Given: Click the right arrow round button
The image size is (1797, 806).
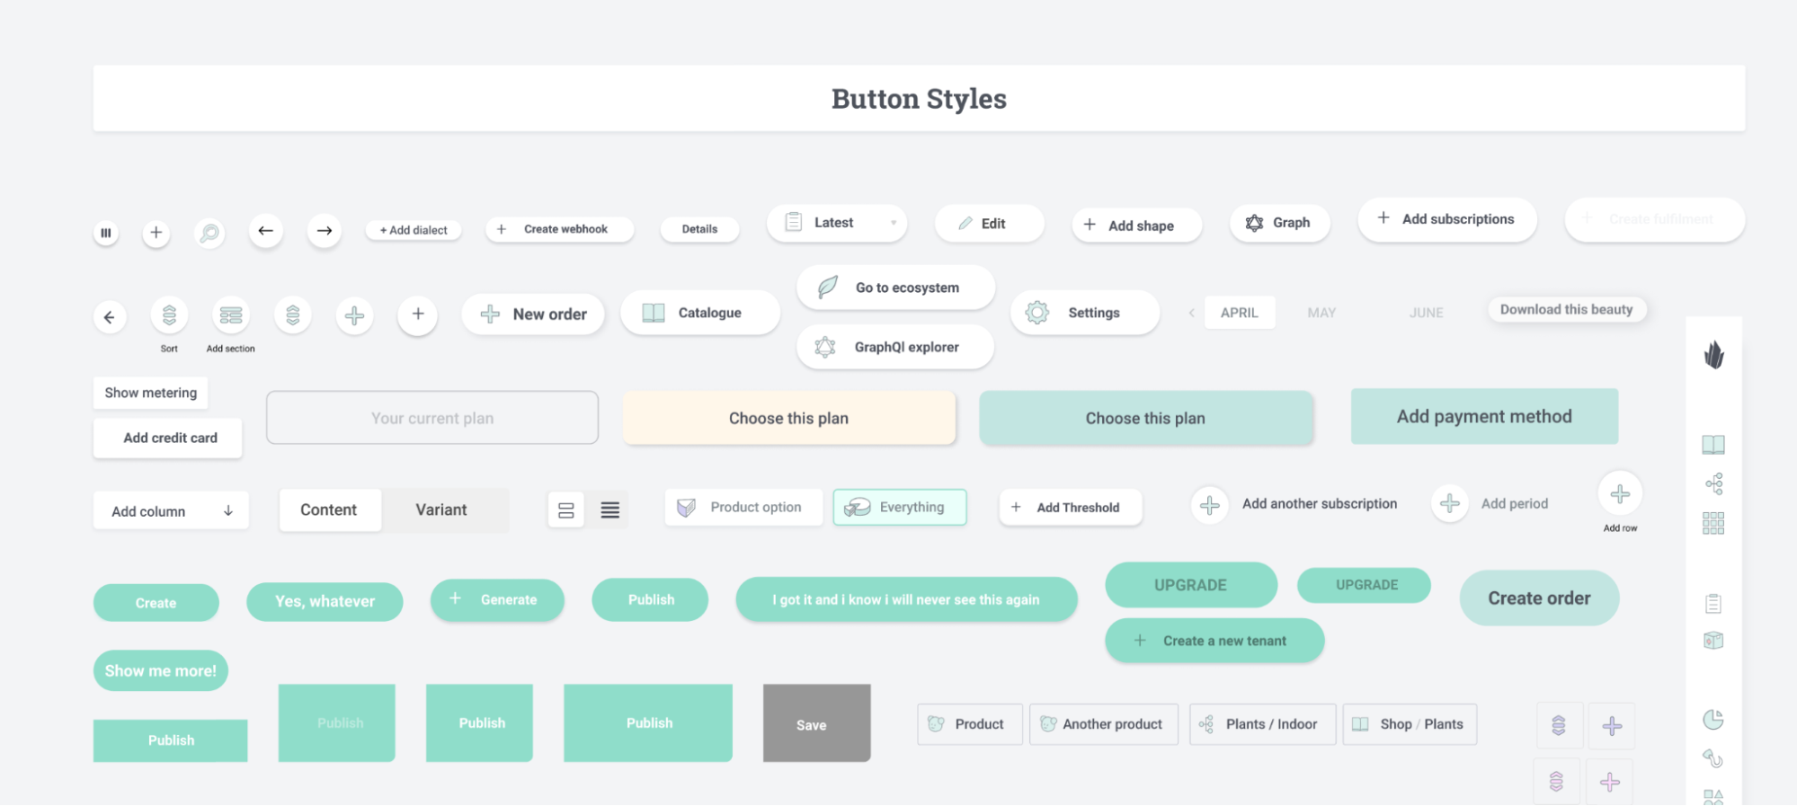Looking at the screenshot, I should click(x=325, y=231).
